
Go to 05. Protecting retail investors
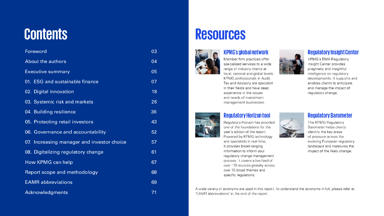tap(59, 122)
